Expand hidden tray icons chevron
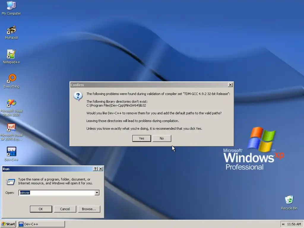This screenshot has height=228, width=304. 283,224
